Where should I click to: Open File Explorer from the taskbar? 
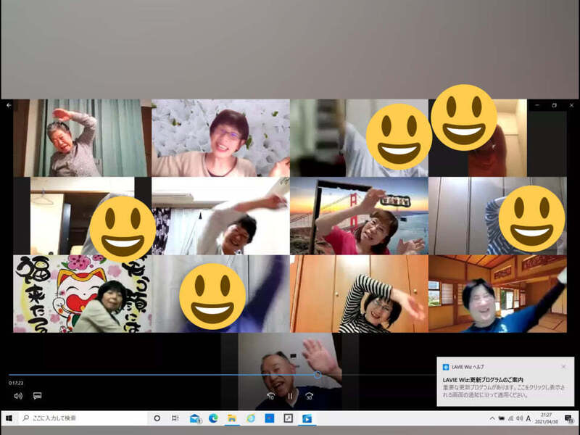232,418
